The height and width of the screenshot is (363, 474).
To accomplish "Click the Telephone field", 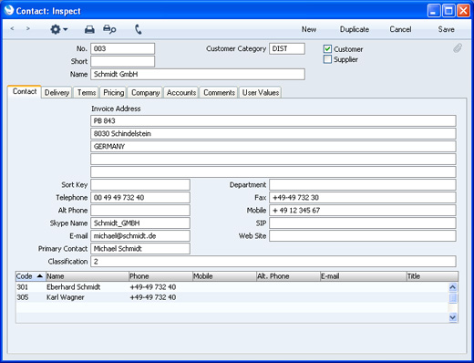I will point(140,197).
